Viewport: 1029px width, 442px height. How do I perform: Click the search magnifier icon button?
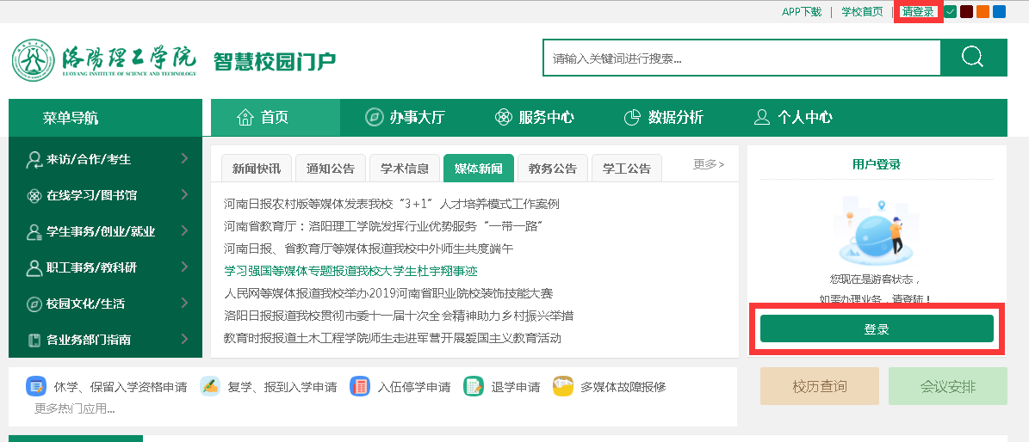point(973,58)
